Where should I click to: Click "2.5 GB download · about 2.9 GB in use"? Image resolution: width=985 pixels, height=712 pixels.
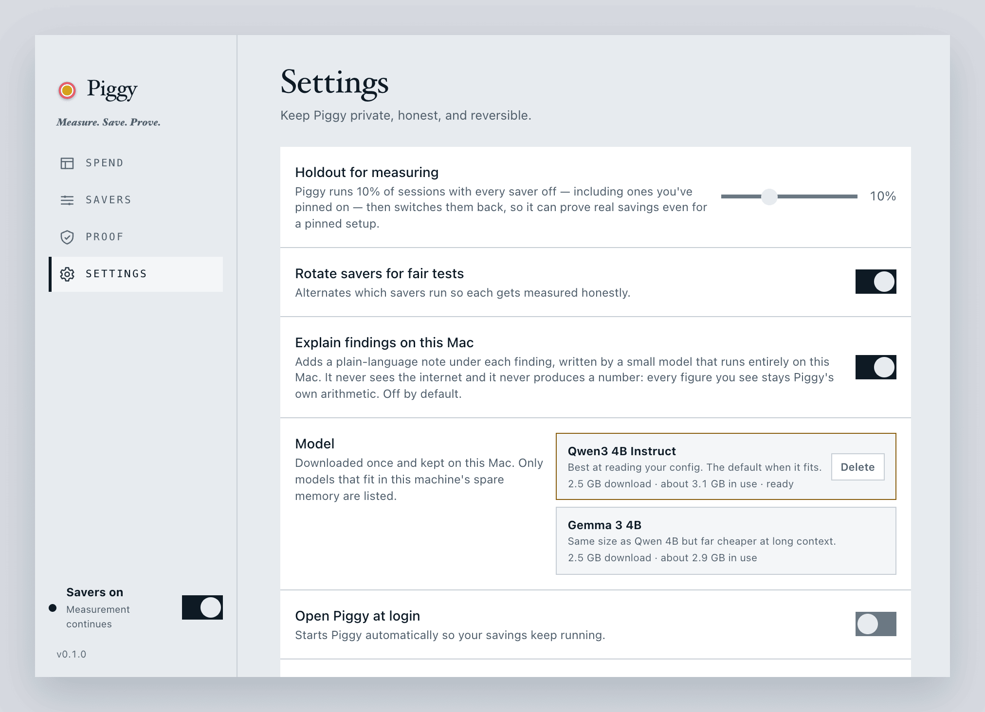pos(662,558)
